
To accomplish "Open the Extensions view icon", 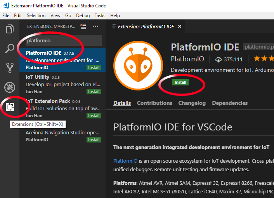I will [10, 107].
